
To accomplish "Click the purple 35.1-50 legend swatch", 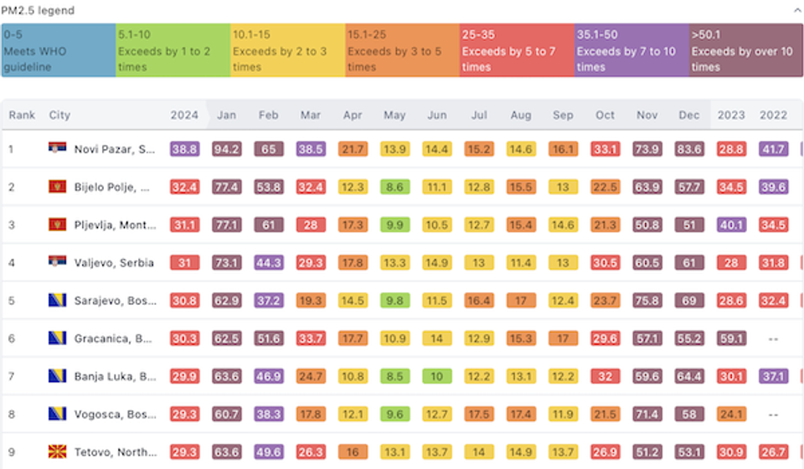I will pyautogui.click(x=631, y=50).
